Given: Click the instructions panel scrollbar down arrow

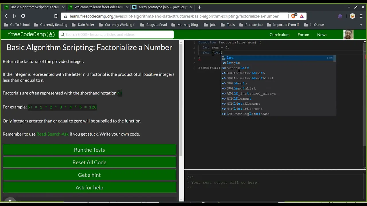Looking at the screenshot, I should click(181, 200).
